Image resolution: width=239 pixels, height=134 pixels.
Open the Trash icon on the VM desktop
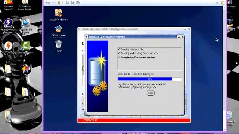click(59, 46)
